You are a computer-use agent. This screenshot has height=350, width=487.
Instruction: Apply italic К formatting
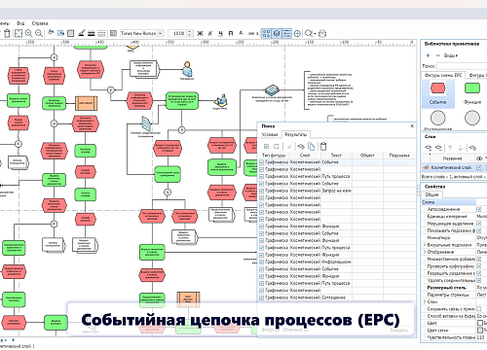(x=210, y=33)
